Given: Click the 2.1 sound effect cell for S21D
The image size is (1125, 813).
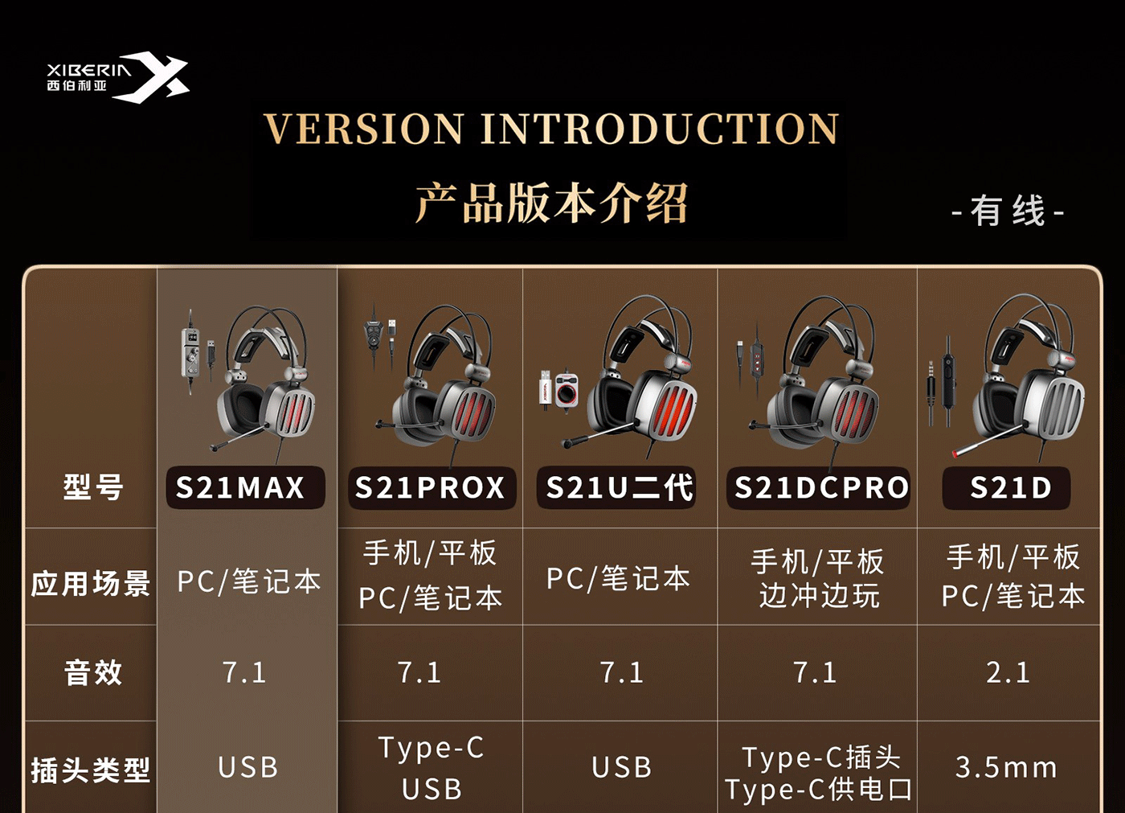Looking at the screenshot, I should tap(1008, 672).
